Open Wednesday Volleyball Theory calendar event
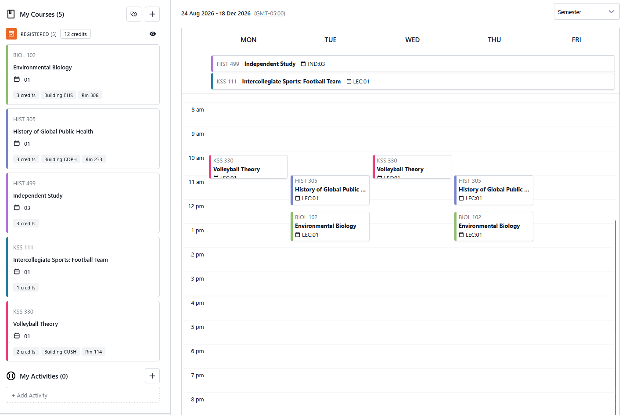This screenshot has width=622, height=415. tap(412, 167)
